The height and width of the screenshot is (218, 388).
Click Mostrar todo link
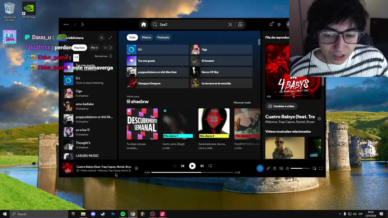(x=242, y=103)
